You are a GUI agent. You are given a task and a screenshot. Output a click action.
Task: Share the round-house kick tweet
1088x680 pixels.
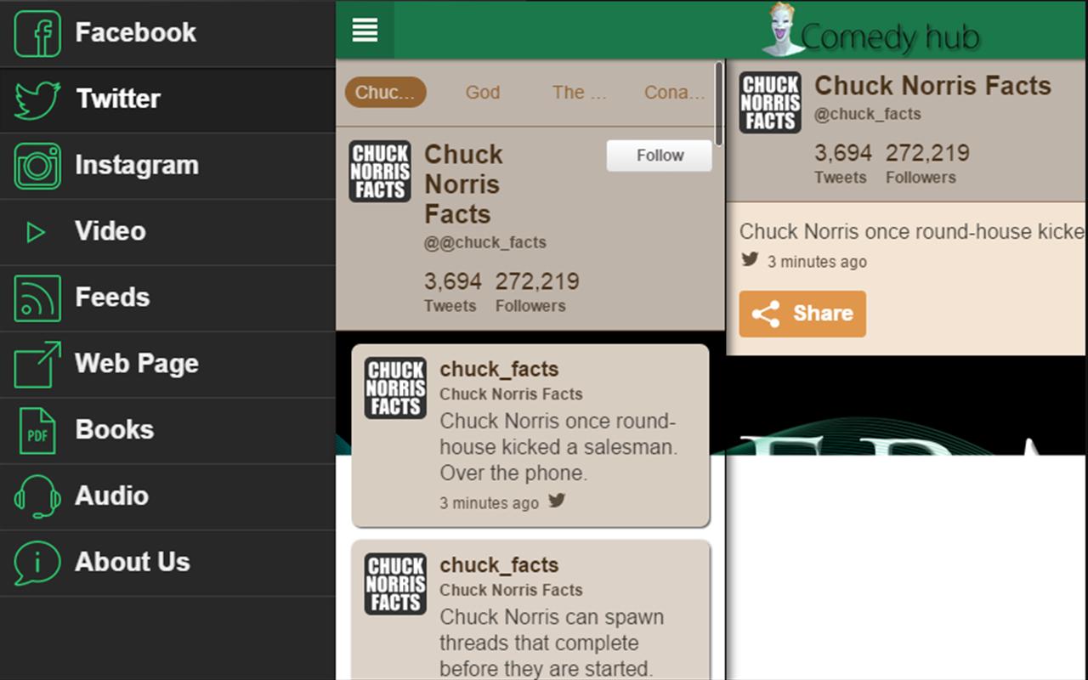[x=802, y=314]
